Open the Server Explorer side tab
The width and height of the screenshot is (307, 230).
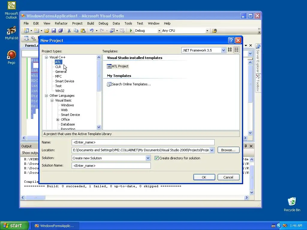(258, 58)
